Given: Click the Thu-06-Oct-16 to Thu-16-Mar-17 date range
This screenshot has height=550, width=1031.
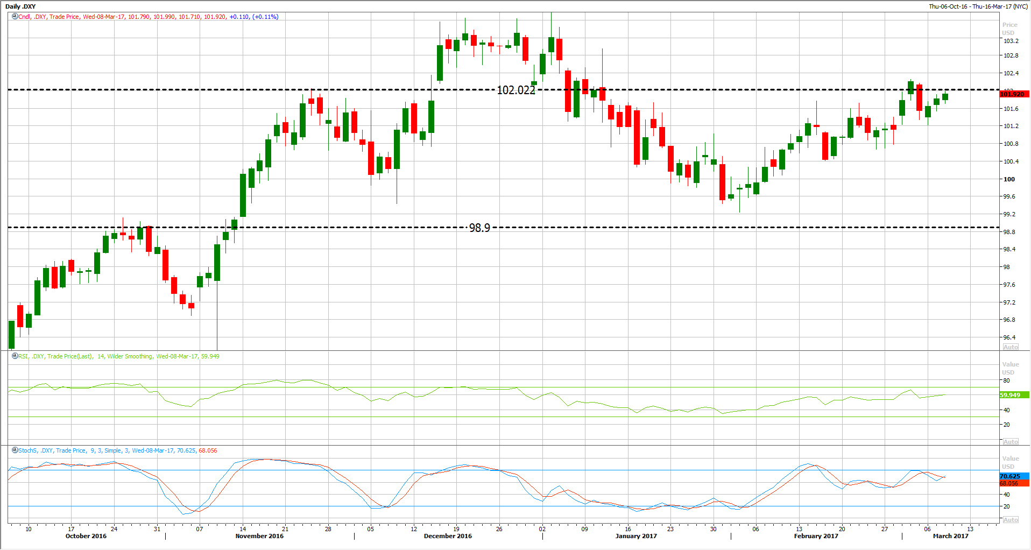Looking at the screenshot, I should (x=977, y=6).
